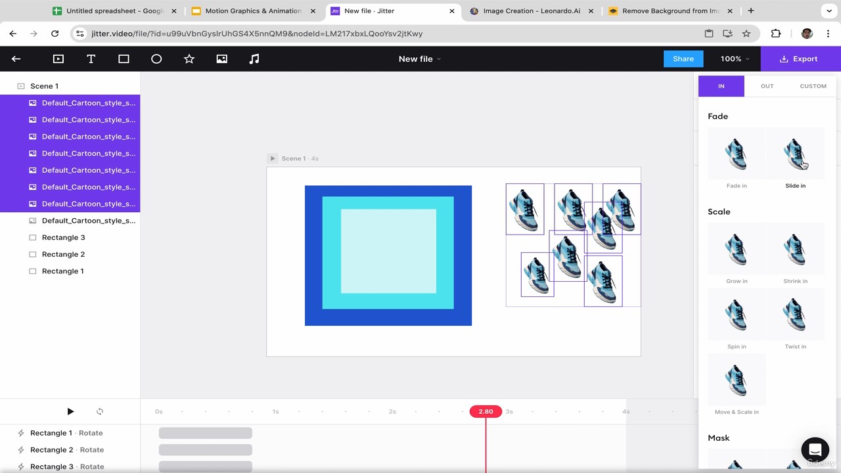The height and width of the screenshot is (473, 841).
Task: Click the Export button
Action: pyautogui.click(x=800, y=59)
